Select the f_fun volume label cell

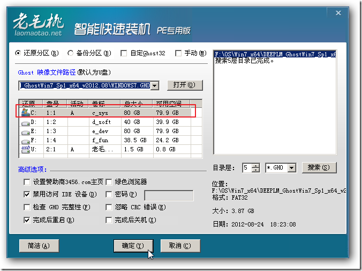(x=100, y=140)
